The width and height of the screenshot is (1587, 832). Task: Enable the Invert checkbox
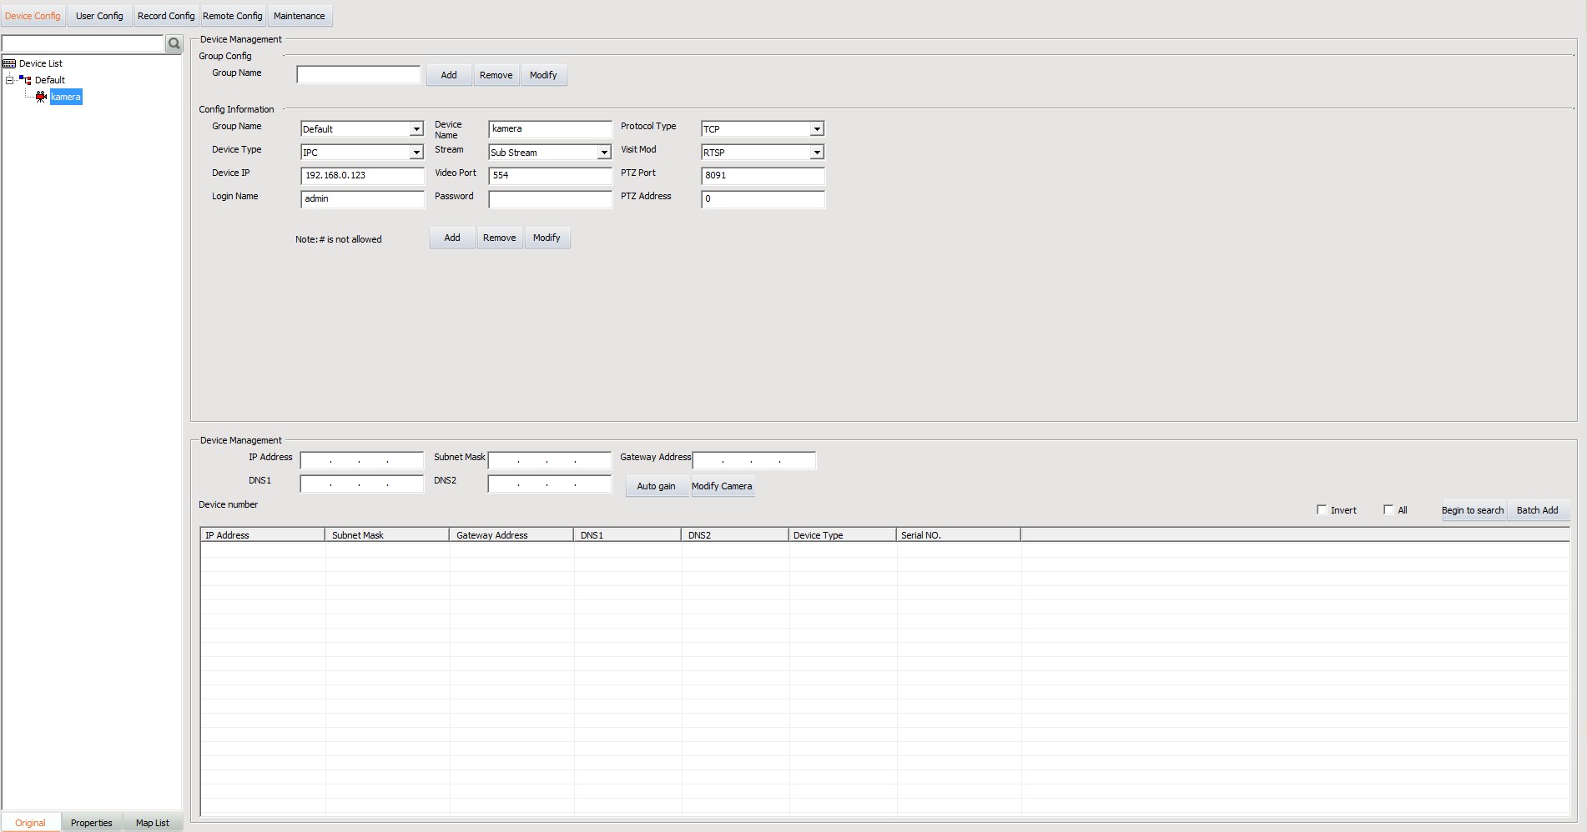pyautogui.click(x=1322, y=509)
